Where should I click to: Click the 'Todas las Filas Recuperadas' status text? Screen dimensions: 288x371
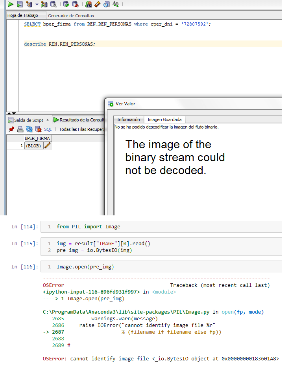82,129
